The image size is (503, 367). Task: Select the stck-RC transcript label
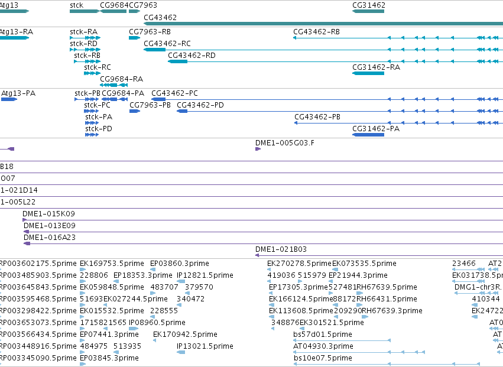98,67
